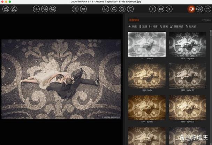Screen dimensions: 212x145
Task: Click the save/export image icon
Action: pyautogui.click(x=15, y=9)
